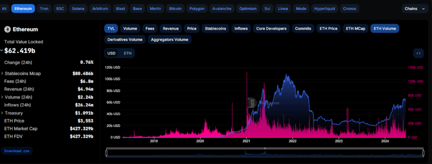
Task: Expand the Stablecoins Mcap row
Action: [2, 74]
